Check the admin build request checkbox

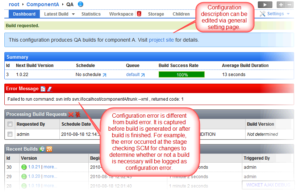click(x=10, y=134)
